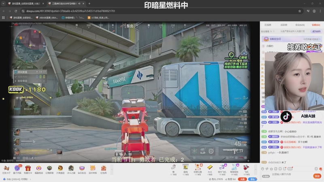Reload the Douyu page
The image size is (324, 182).
point(16,11)
